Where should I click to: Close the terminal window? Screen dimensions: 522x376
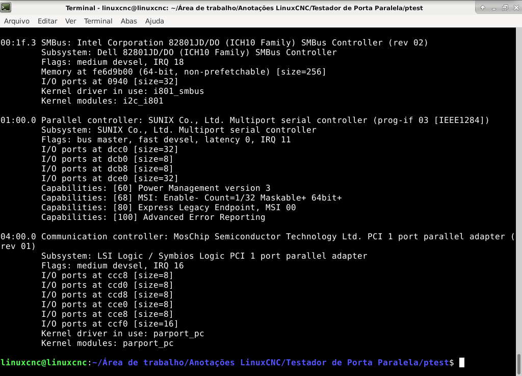click(516, 8)
